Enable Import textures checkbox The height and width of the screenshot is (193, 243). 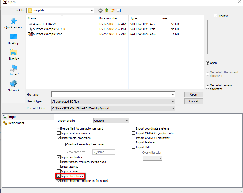tap(133, 142)
